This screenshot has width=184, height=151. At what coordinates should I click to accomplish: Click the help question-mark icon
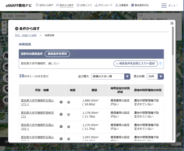click(160, 64)
